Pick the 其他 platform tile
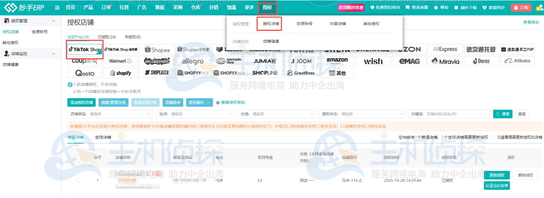This screenshot has height=198, width=544. point(337,73)
